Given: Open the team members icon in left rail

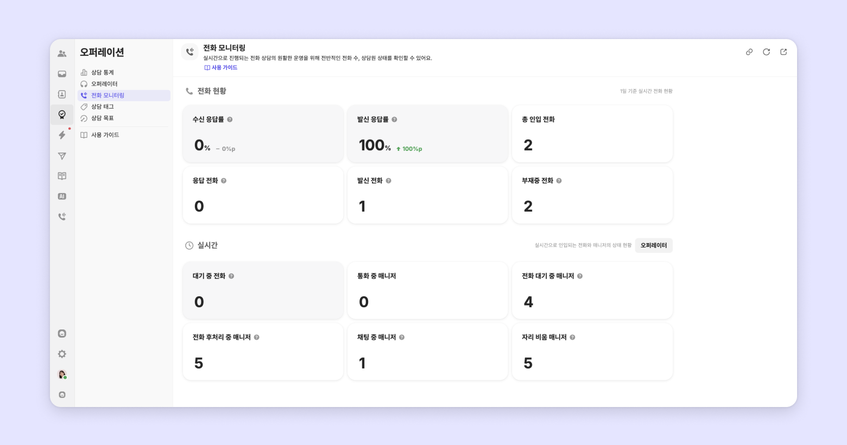Looking at the screenshot, I should (62, 54).
